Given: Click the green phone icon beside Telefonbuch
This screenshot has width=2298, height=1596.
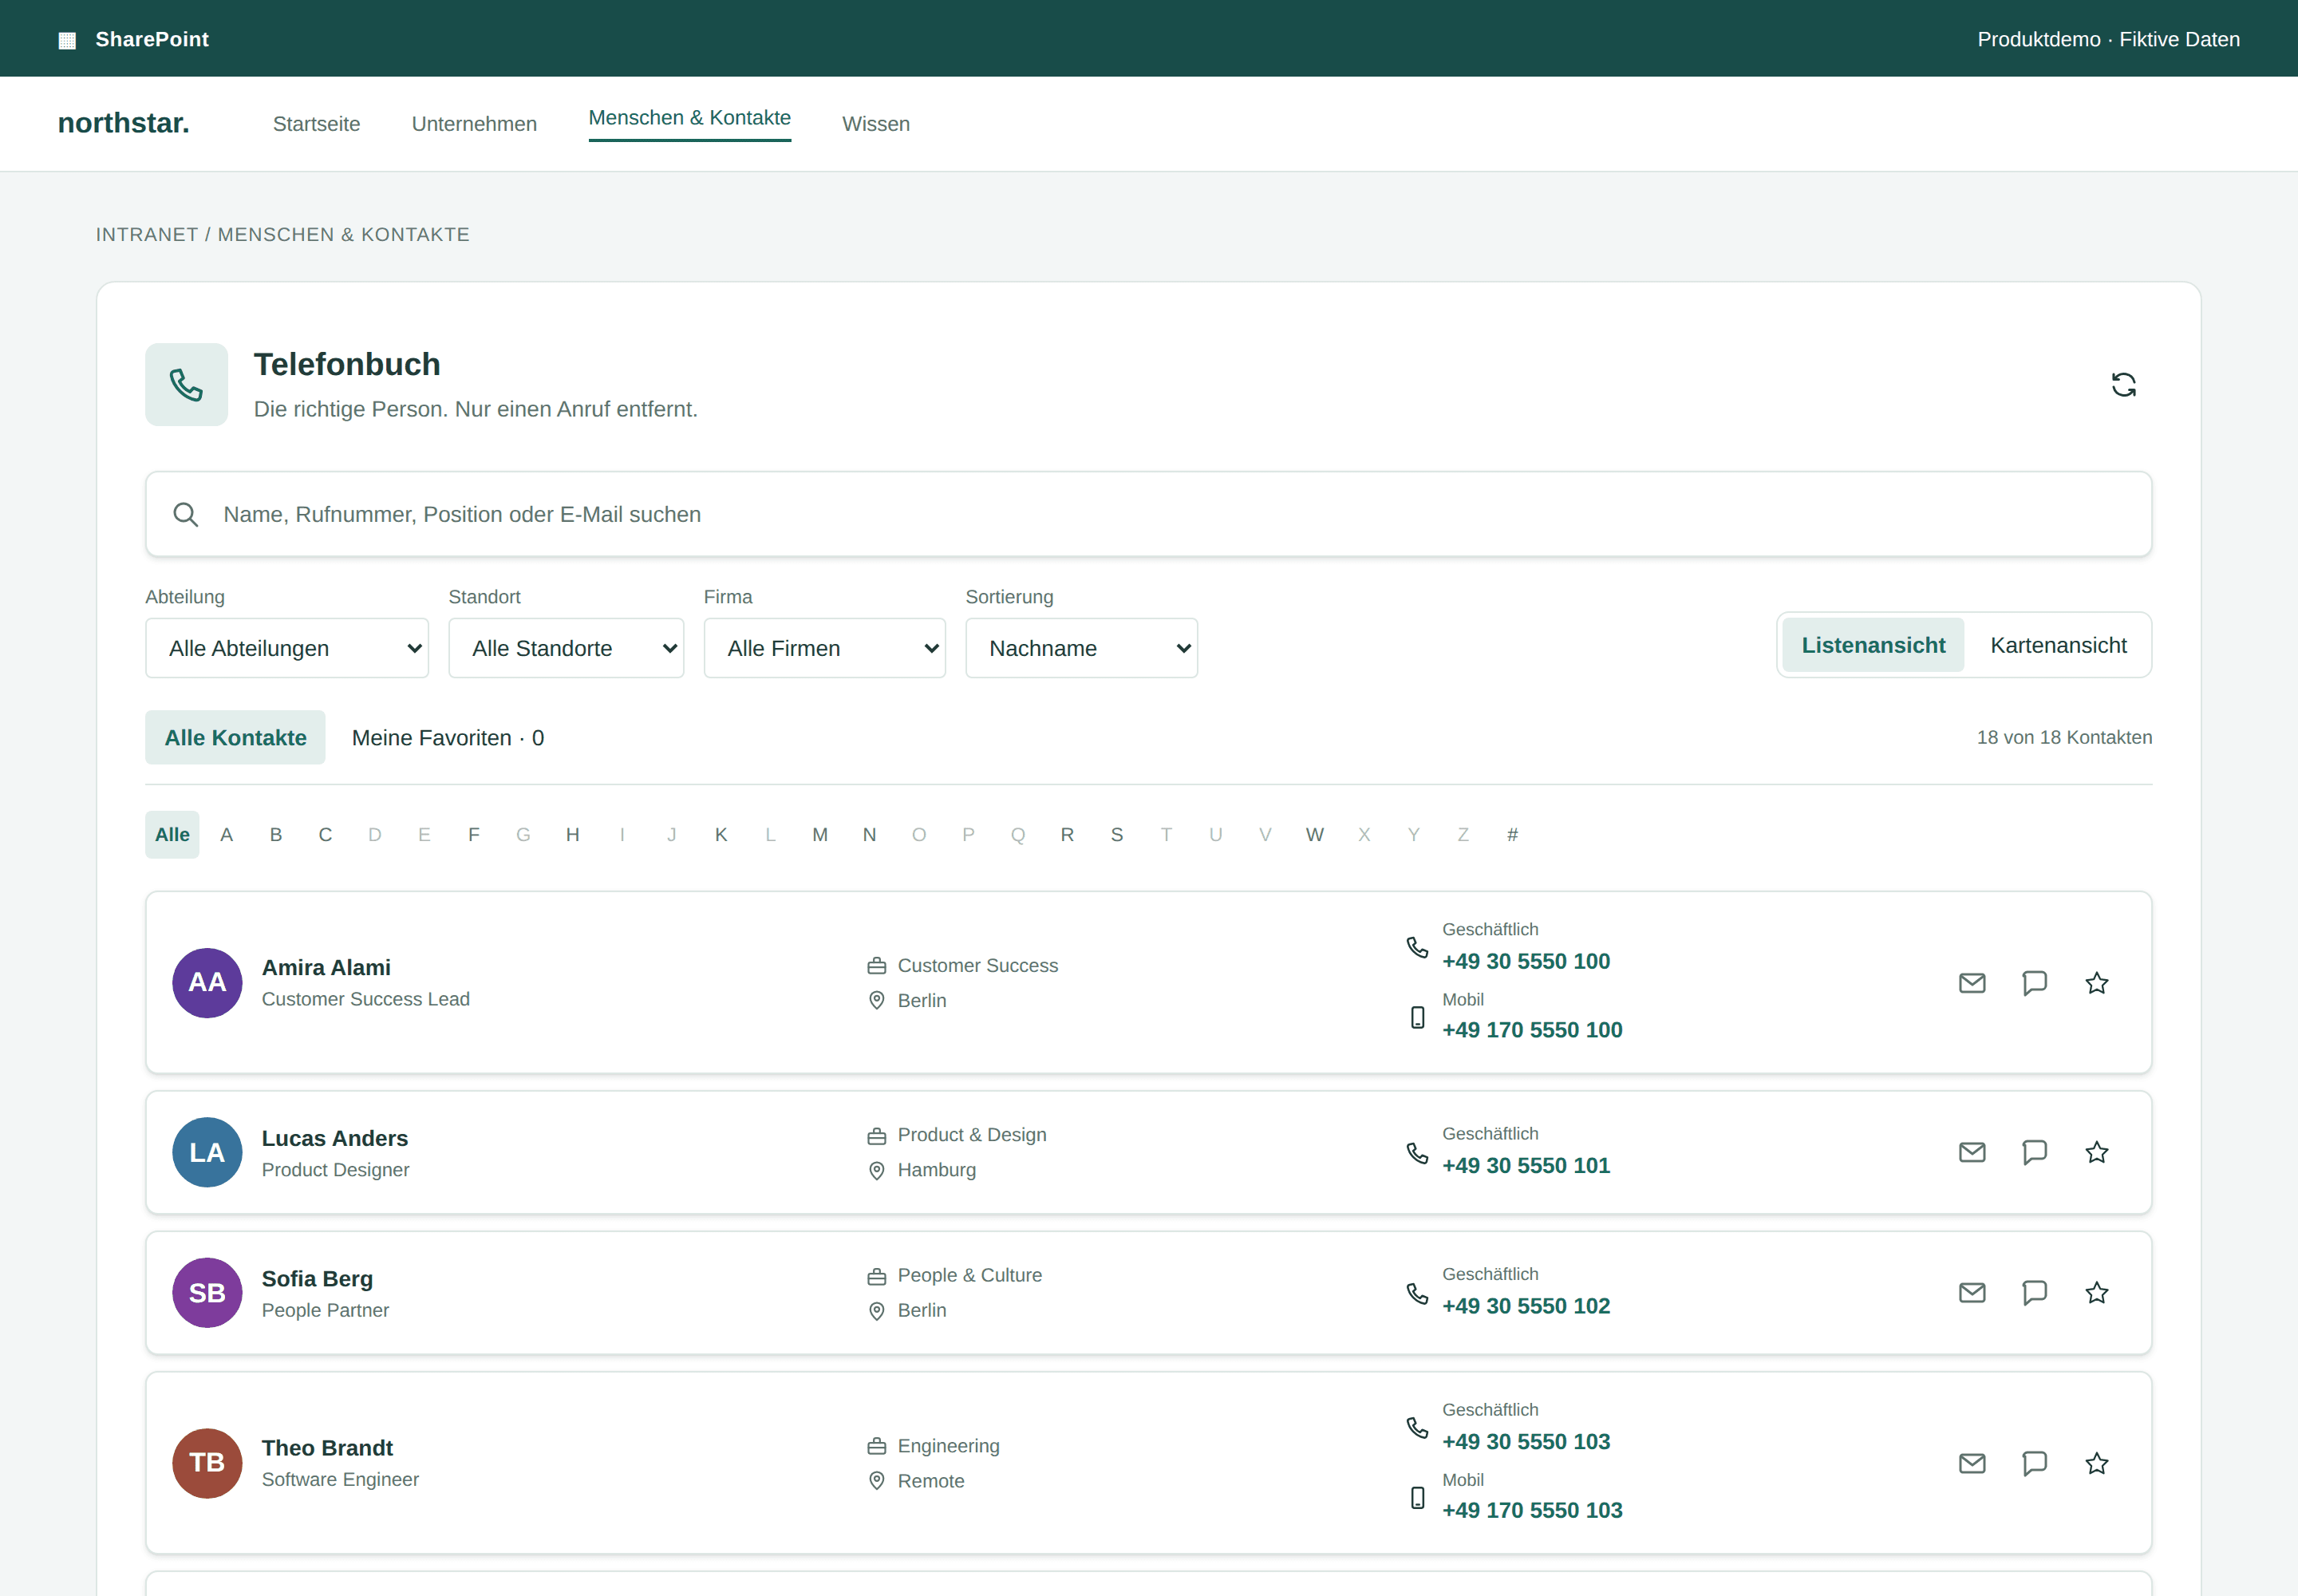Looking at the screenshot, I should tap(186, 385).
